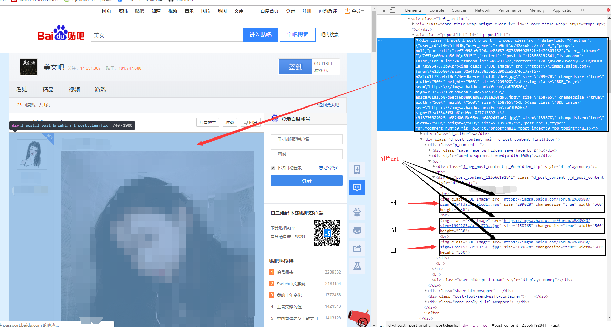This screenshot has width=611, height=327.
Task: Click the magician hat sidebar icon
Action: (x=357, y=213)
